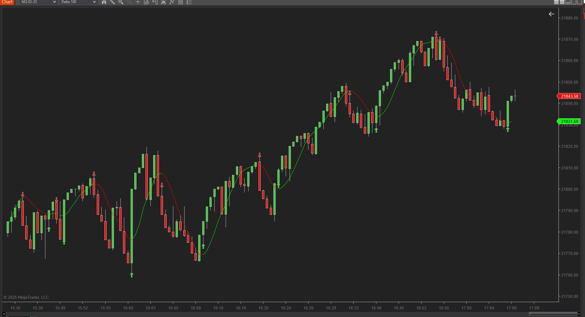Viewport: 585px width, 317px height.
Task: Click the 15:52 time axis label
Action: tap(83, 308)
